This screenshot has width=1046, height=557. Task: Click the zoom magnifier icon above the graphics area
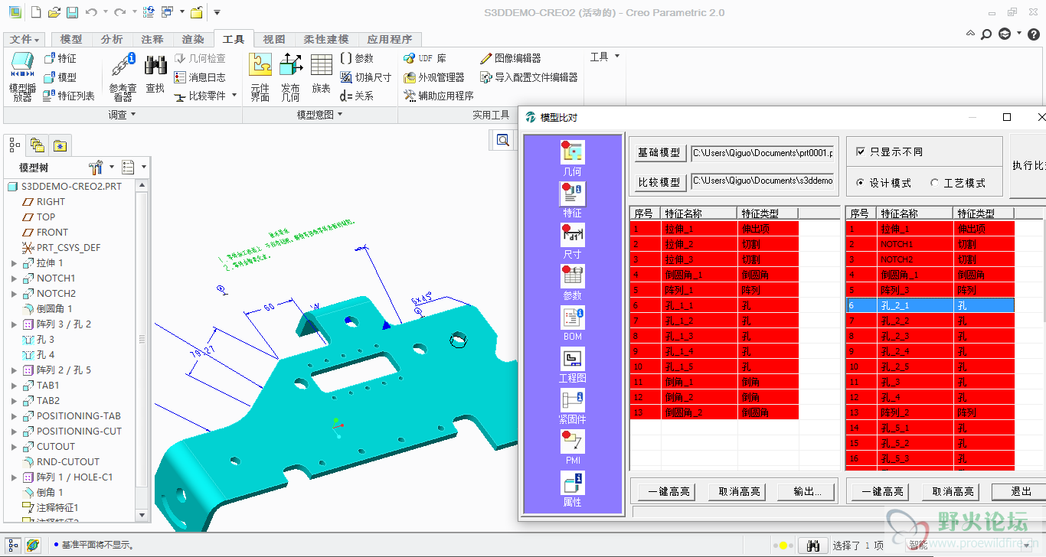502,140
